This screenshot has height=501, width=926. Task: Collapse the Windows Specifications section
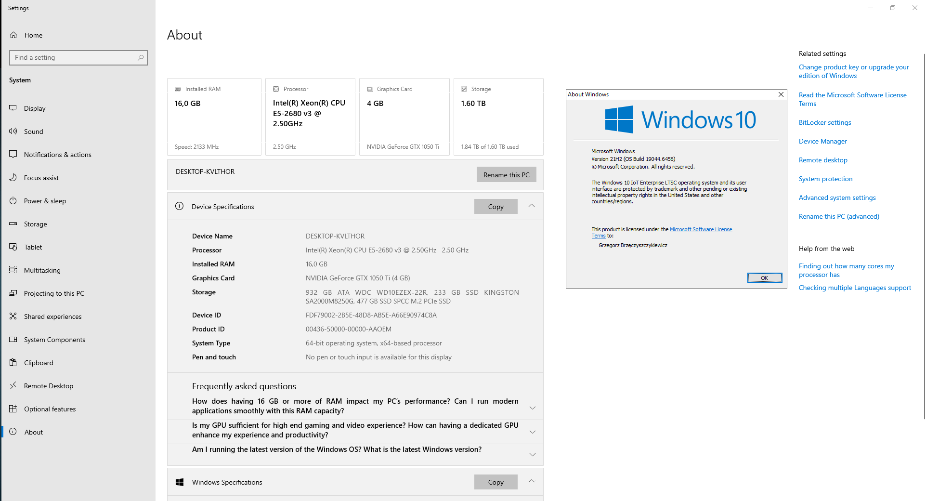coord(532,482)
